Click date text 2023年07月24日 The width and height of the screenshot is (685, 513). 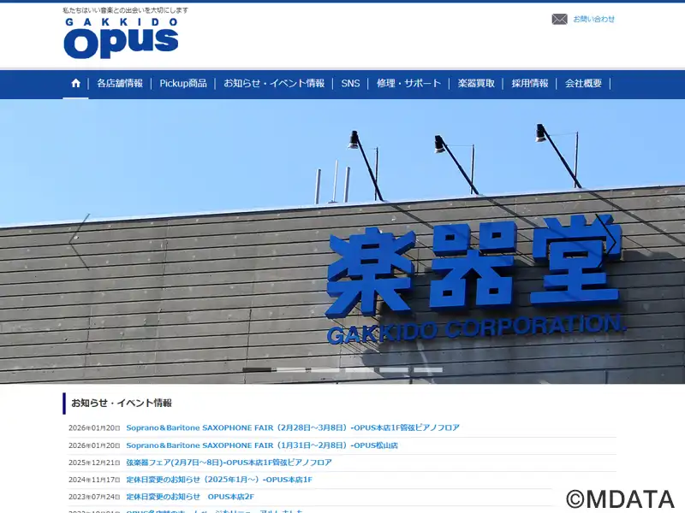coord(94,497)
